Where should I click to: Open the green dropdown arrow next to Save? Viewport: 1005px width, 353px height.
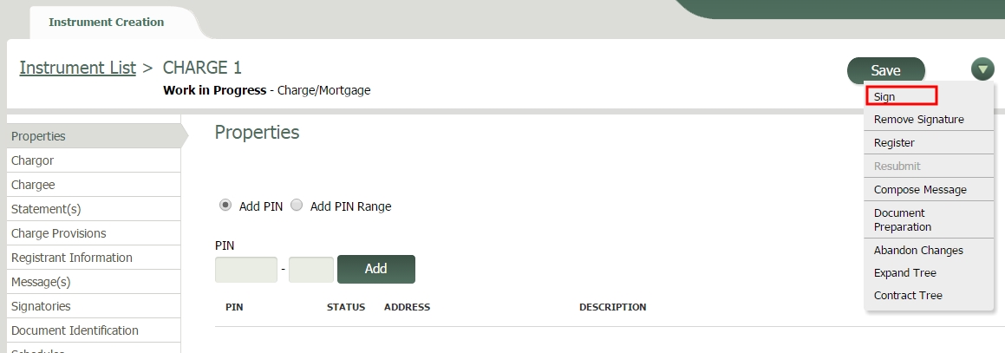[982, 69]
